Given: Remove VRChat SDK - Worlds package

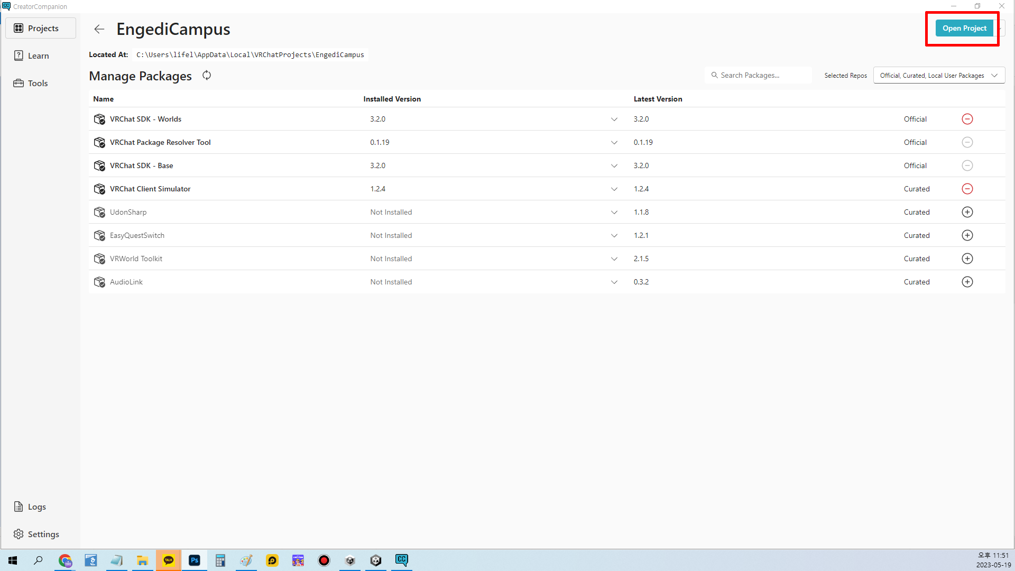Looking at the screenshot, I should click(x=967, y=119).
